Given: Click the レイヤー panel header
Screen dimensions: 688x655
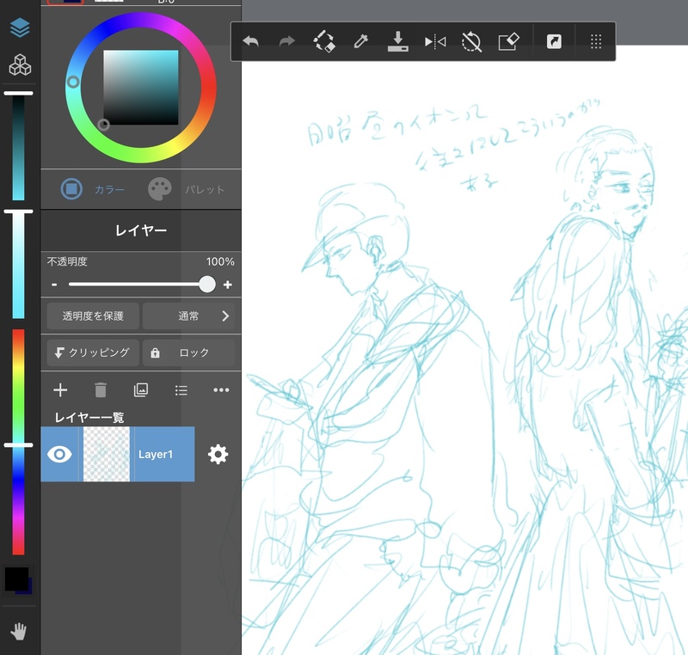Looking at the screenshot, I should pyautogui.click(x=141, y=230).
